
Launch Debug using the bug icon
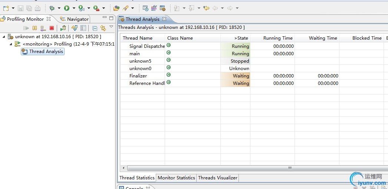pos(52,8)
